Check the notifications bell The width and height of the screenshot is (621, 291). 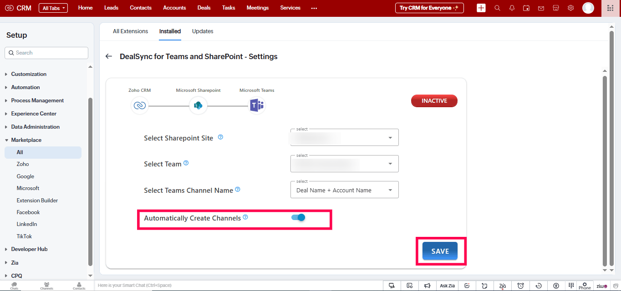pos(512,8)
